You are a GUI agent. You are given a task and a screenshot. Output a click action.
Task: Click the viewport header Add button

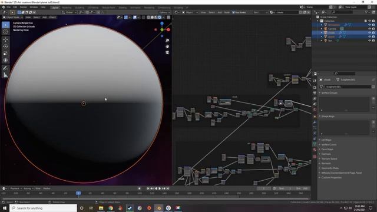pos(45,17)
